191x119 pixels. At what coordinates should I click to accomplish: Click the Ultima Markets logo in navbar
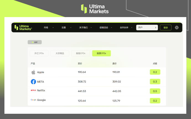click(x=23, y=28)
